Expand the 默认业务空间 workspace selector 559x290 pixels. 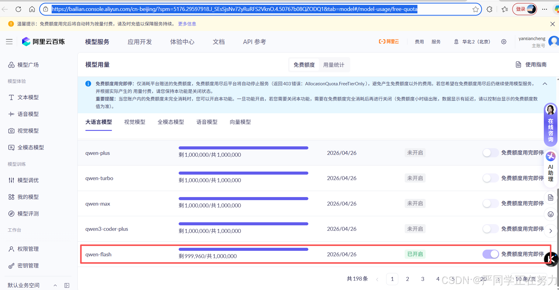(55, 285)
